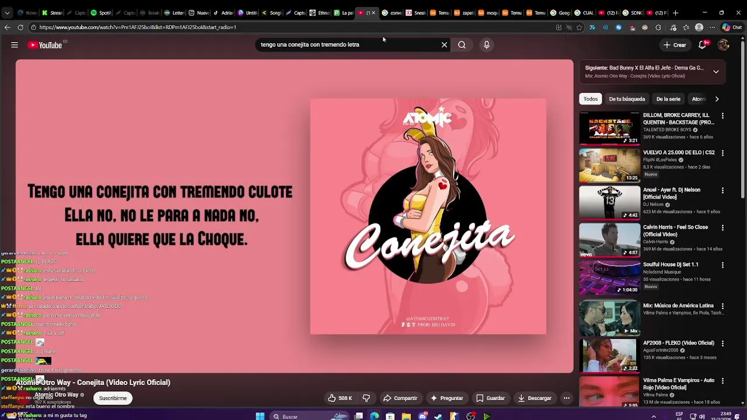Dislike the video with thumbs down
747x420 pixels.
tap(366, 398)
